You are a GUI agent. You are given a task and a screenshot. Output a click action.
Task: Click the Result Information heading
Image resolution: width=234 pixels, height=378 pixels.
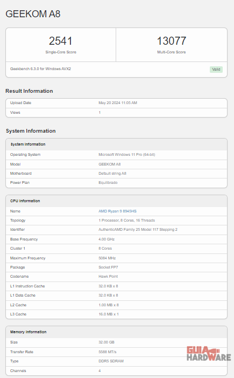pos(29,91)
